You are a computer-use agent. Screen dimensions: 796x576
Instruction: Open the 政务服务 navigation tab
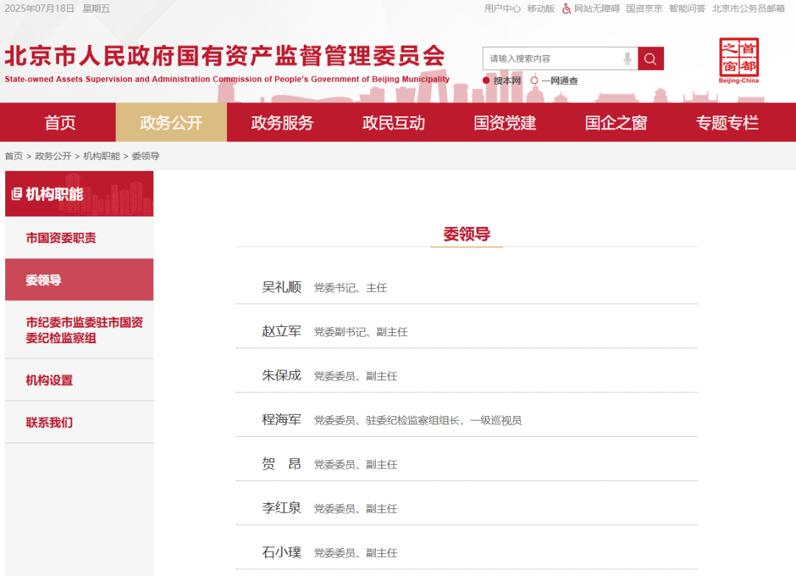[282, 122]
